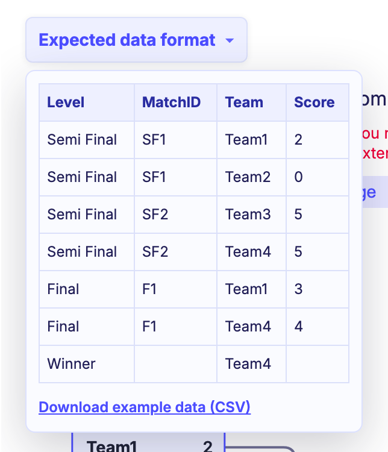Click score 0 for Team2

(318, 177)
